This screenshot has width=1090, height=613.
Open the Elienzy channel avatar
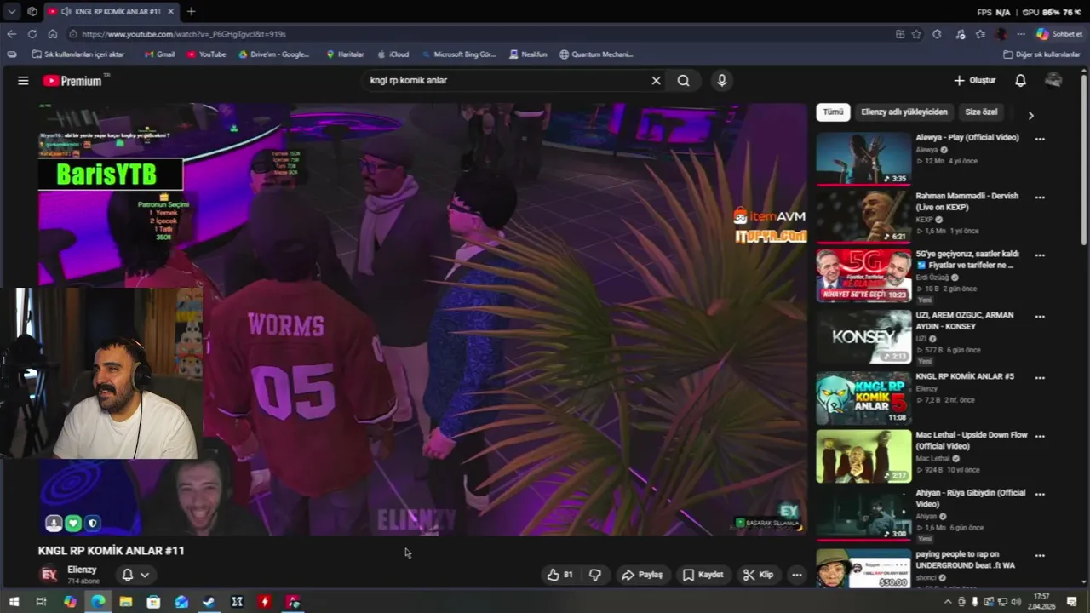pyautogui.click(x=49, y=575)
